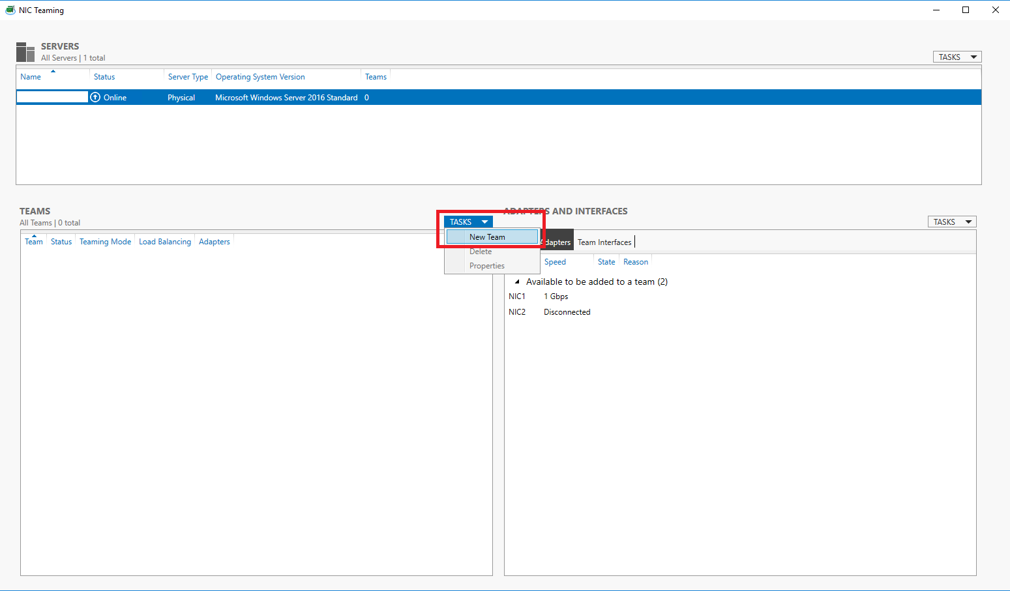Sort teams list by Team column
1010x591 pixels.
coord(34,241)
